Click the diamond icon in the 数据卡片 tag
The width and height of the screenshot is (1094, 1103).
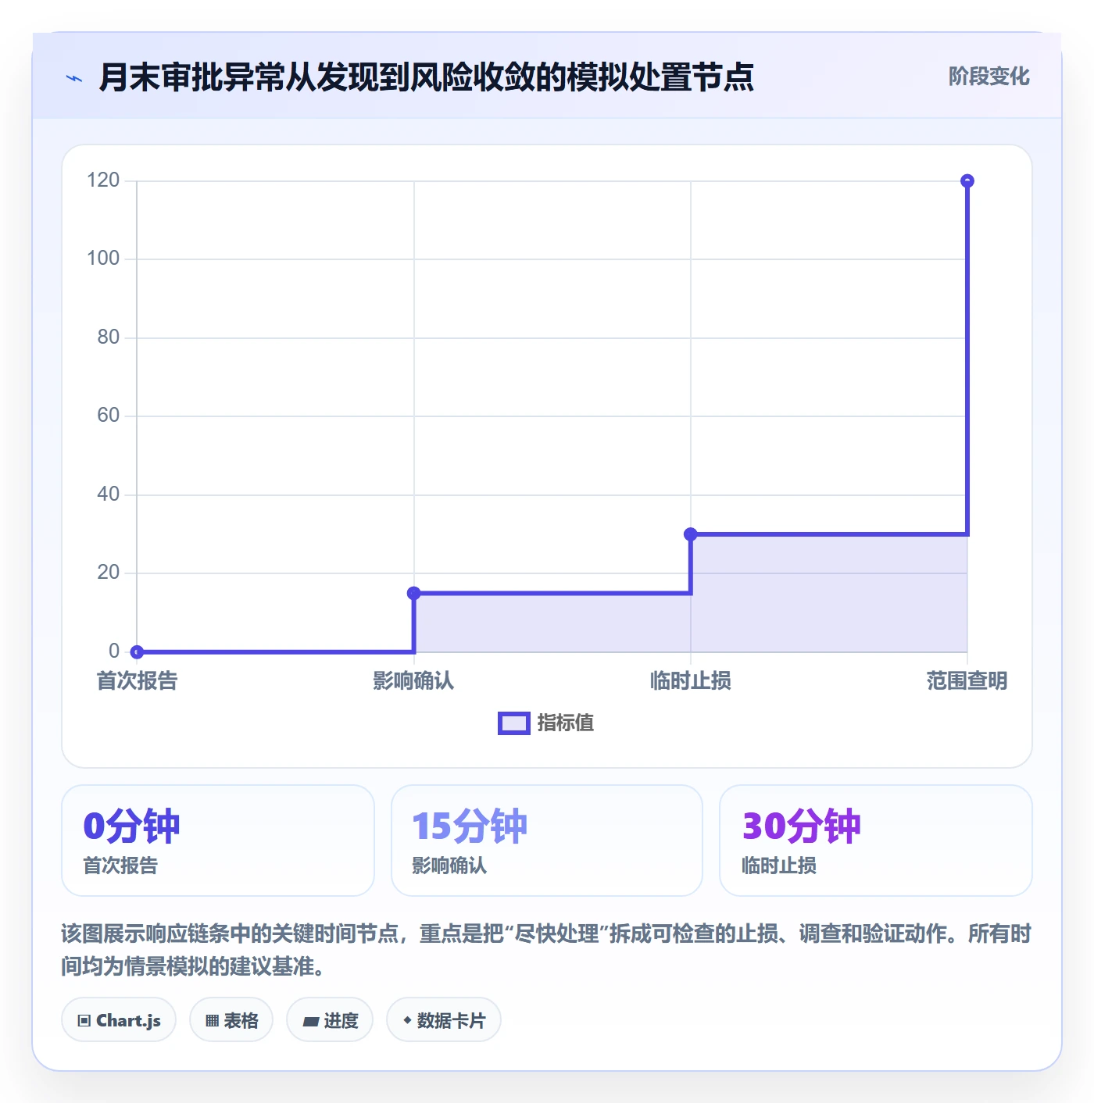tap(407, 1020)
